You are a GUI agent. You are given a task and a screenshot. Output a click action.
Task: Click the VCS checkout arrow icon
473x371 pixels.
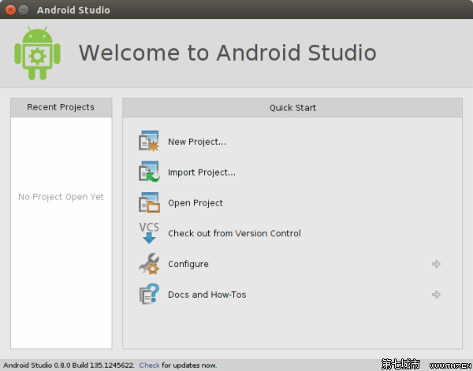click(x=149, y=233)
